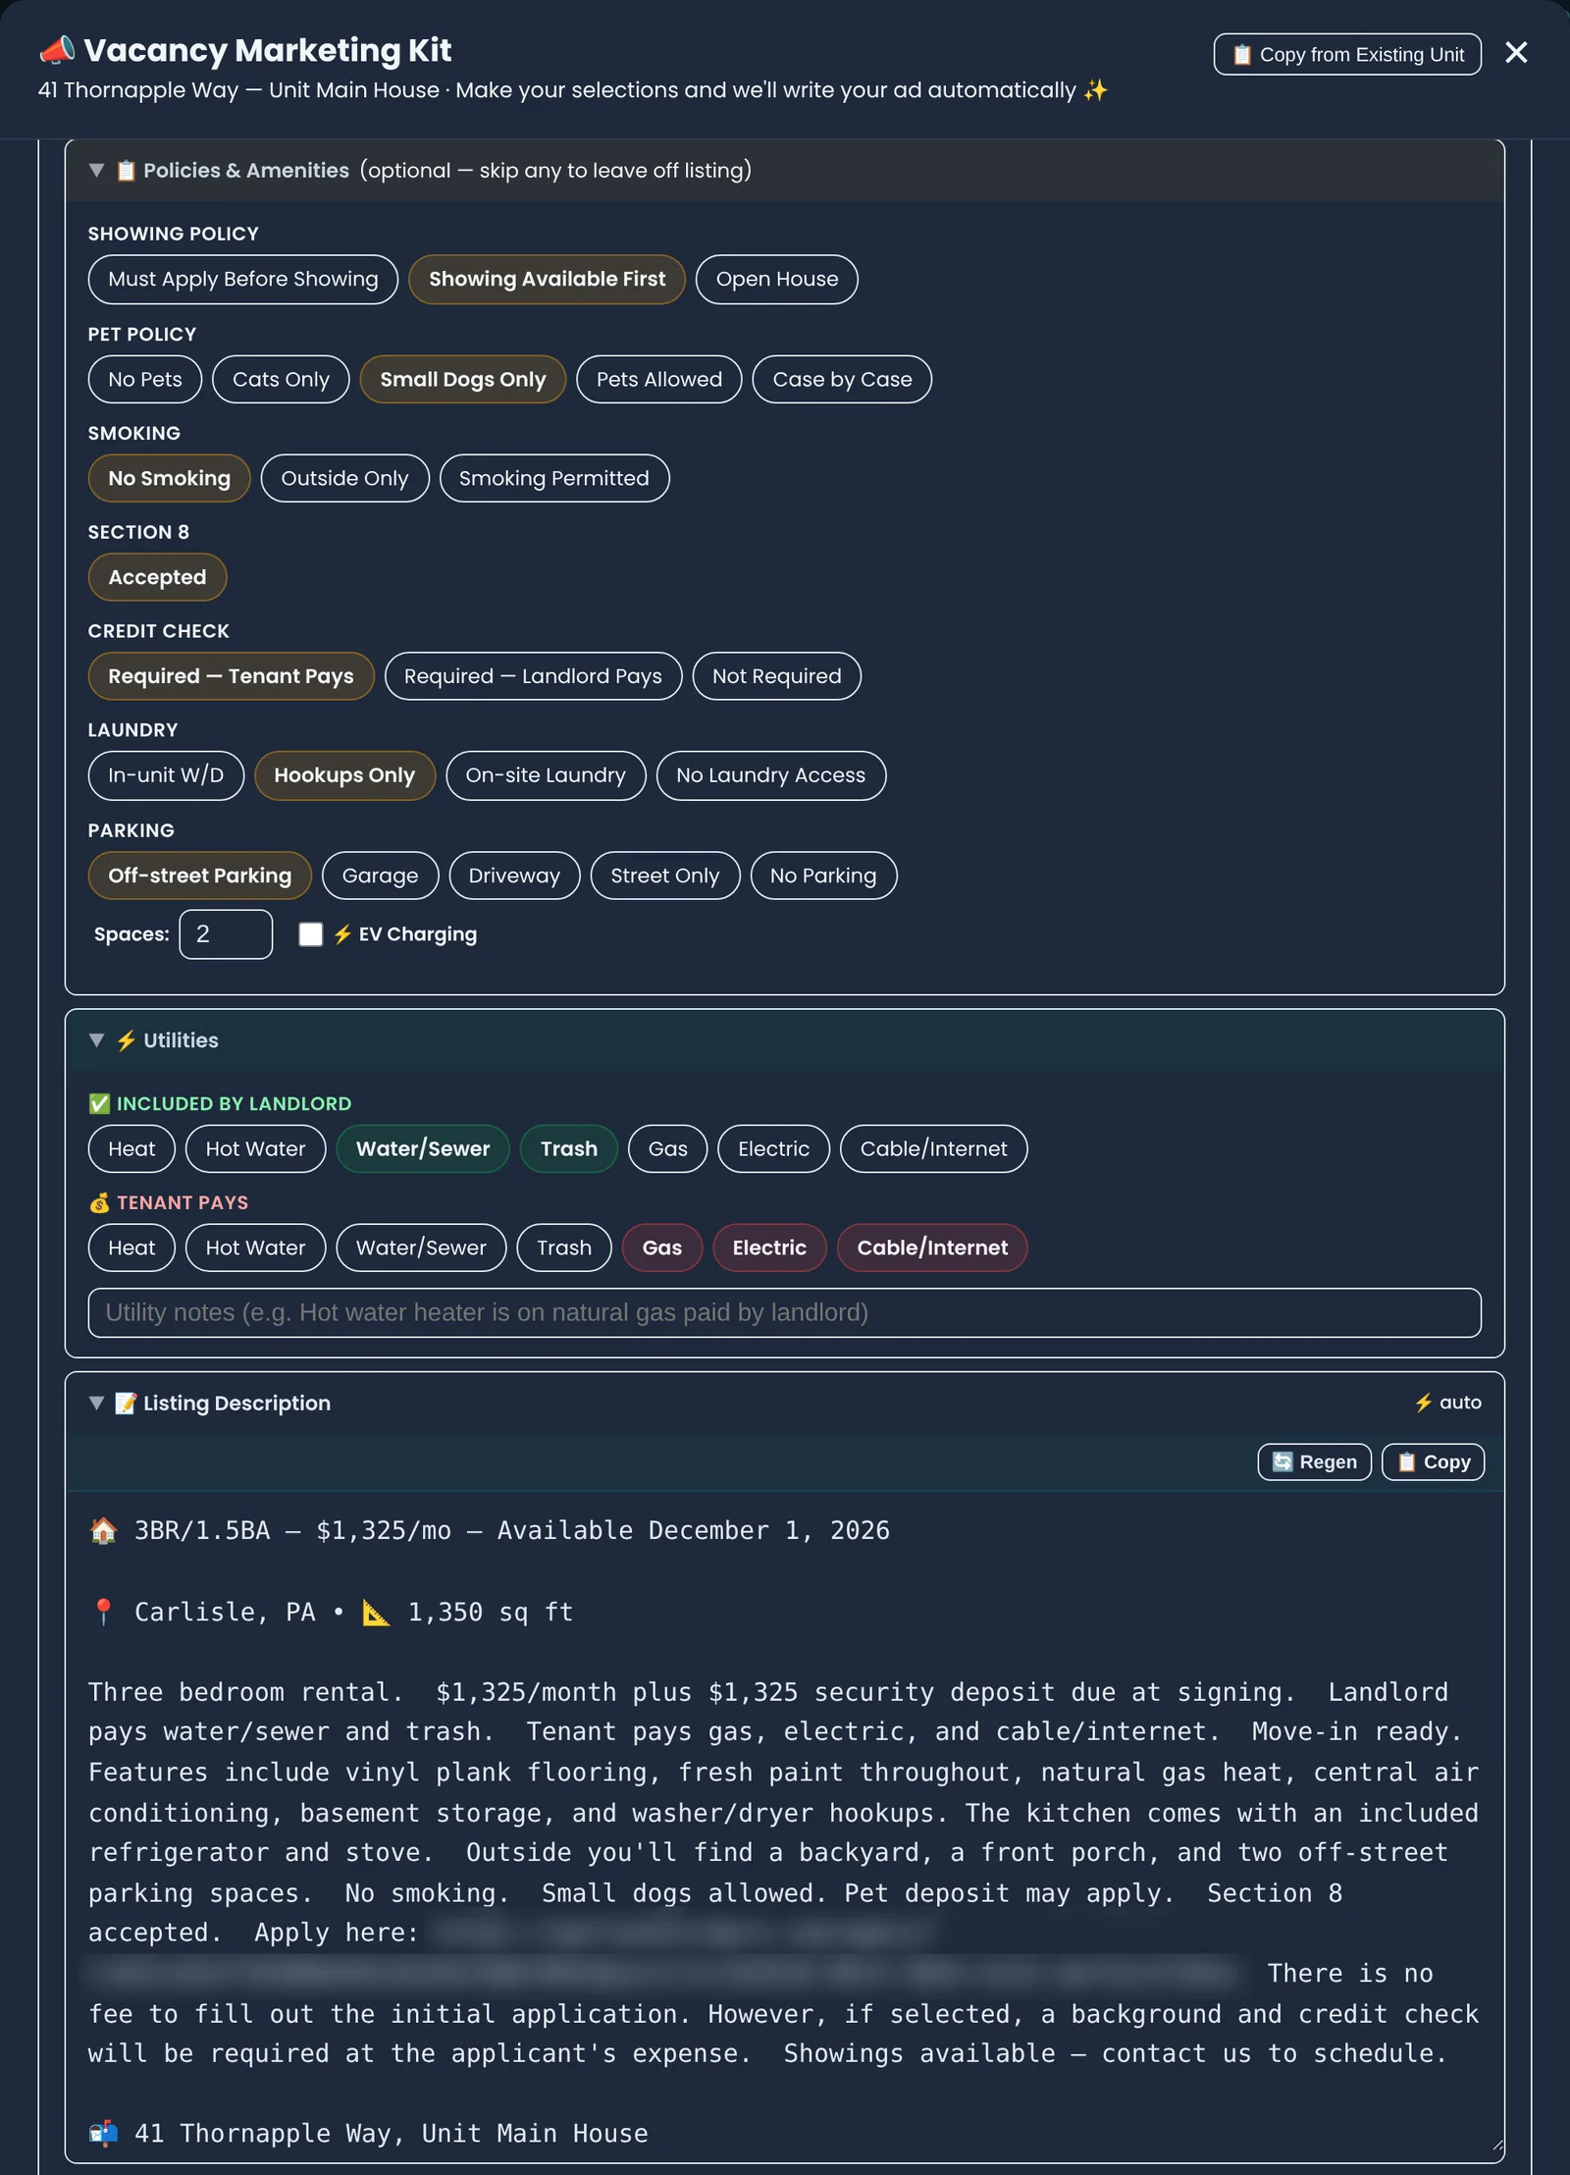Viewport: 1570px width, 2175px height.
Task: Toggle Section 8 Accepted chip
Action: (x=157, y=578)
